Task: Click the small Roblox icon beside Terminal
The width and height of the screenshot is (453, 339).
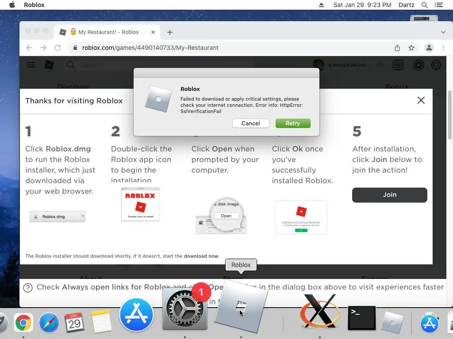Action: click(392, 323)
